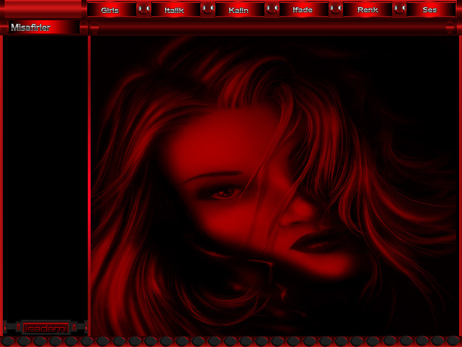The height and width of the screenshot is (347, 462).
Task: Enable Kalin bold text
Action: point(240,10)
